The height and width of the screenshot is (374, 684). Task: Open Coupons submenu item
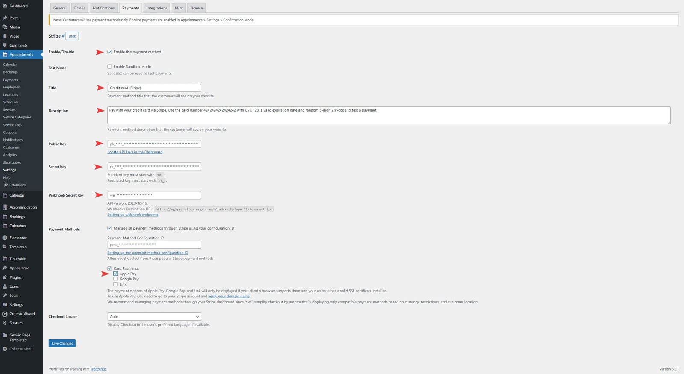(x=10, y=133)
